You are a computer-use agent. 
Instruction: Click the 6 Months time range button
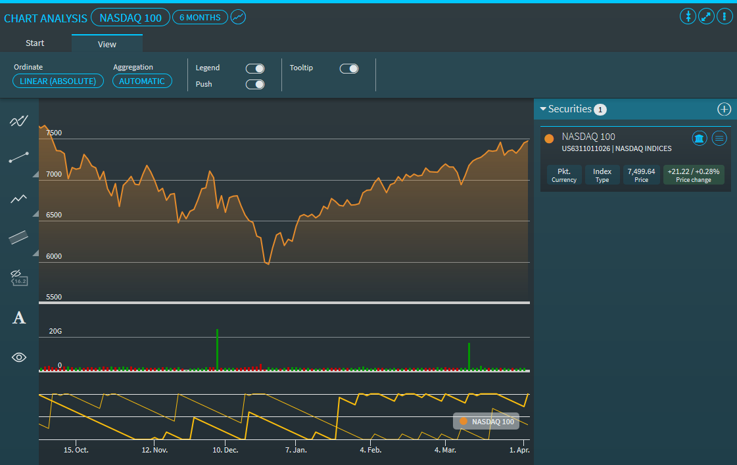point(200,18)
